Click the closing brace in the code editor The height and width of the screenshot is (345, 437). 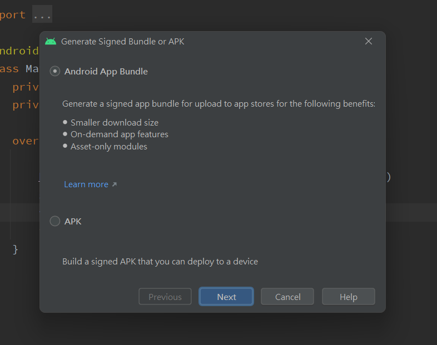point(16,249)
